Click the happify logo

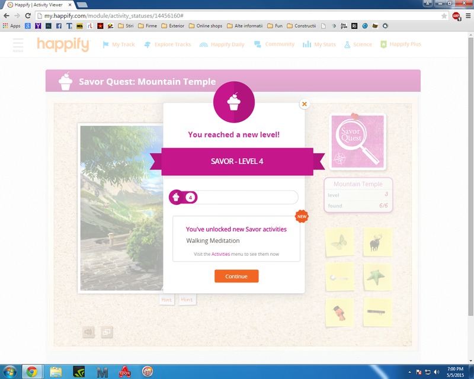coord(63,44)
